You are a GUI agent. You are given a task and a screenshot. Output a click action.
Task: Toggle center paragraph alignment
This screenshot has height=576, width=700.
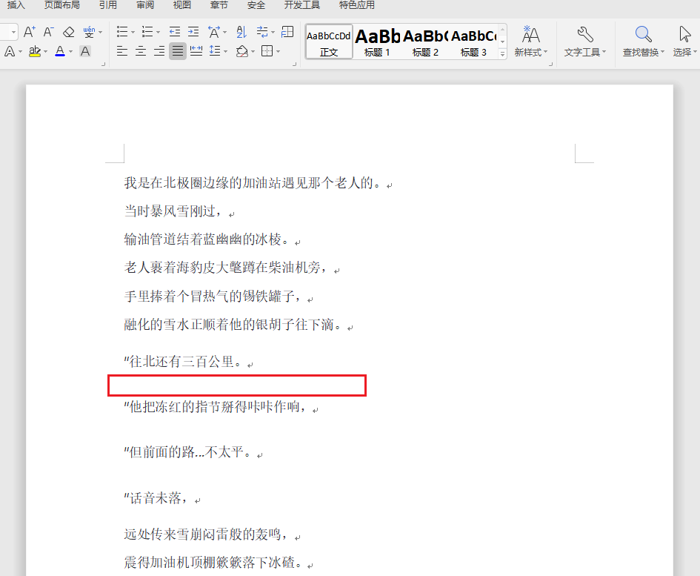tap(140, 52)
